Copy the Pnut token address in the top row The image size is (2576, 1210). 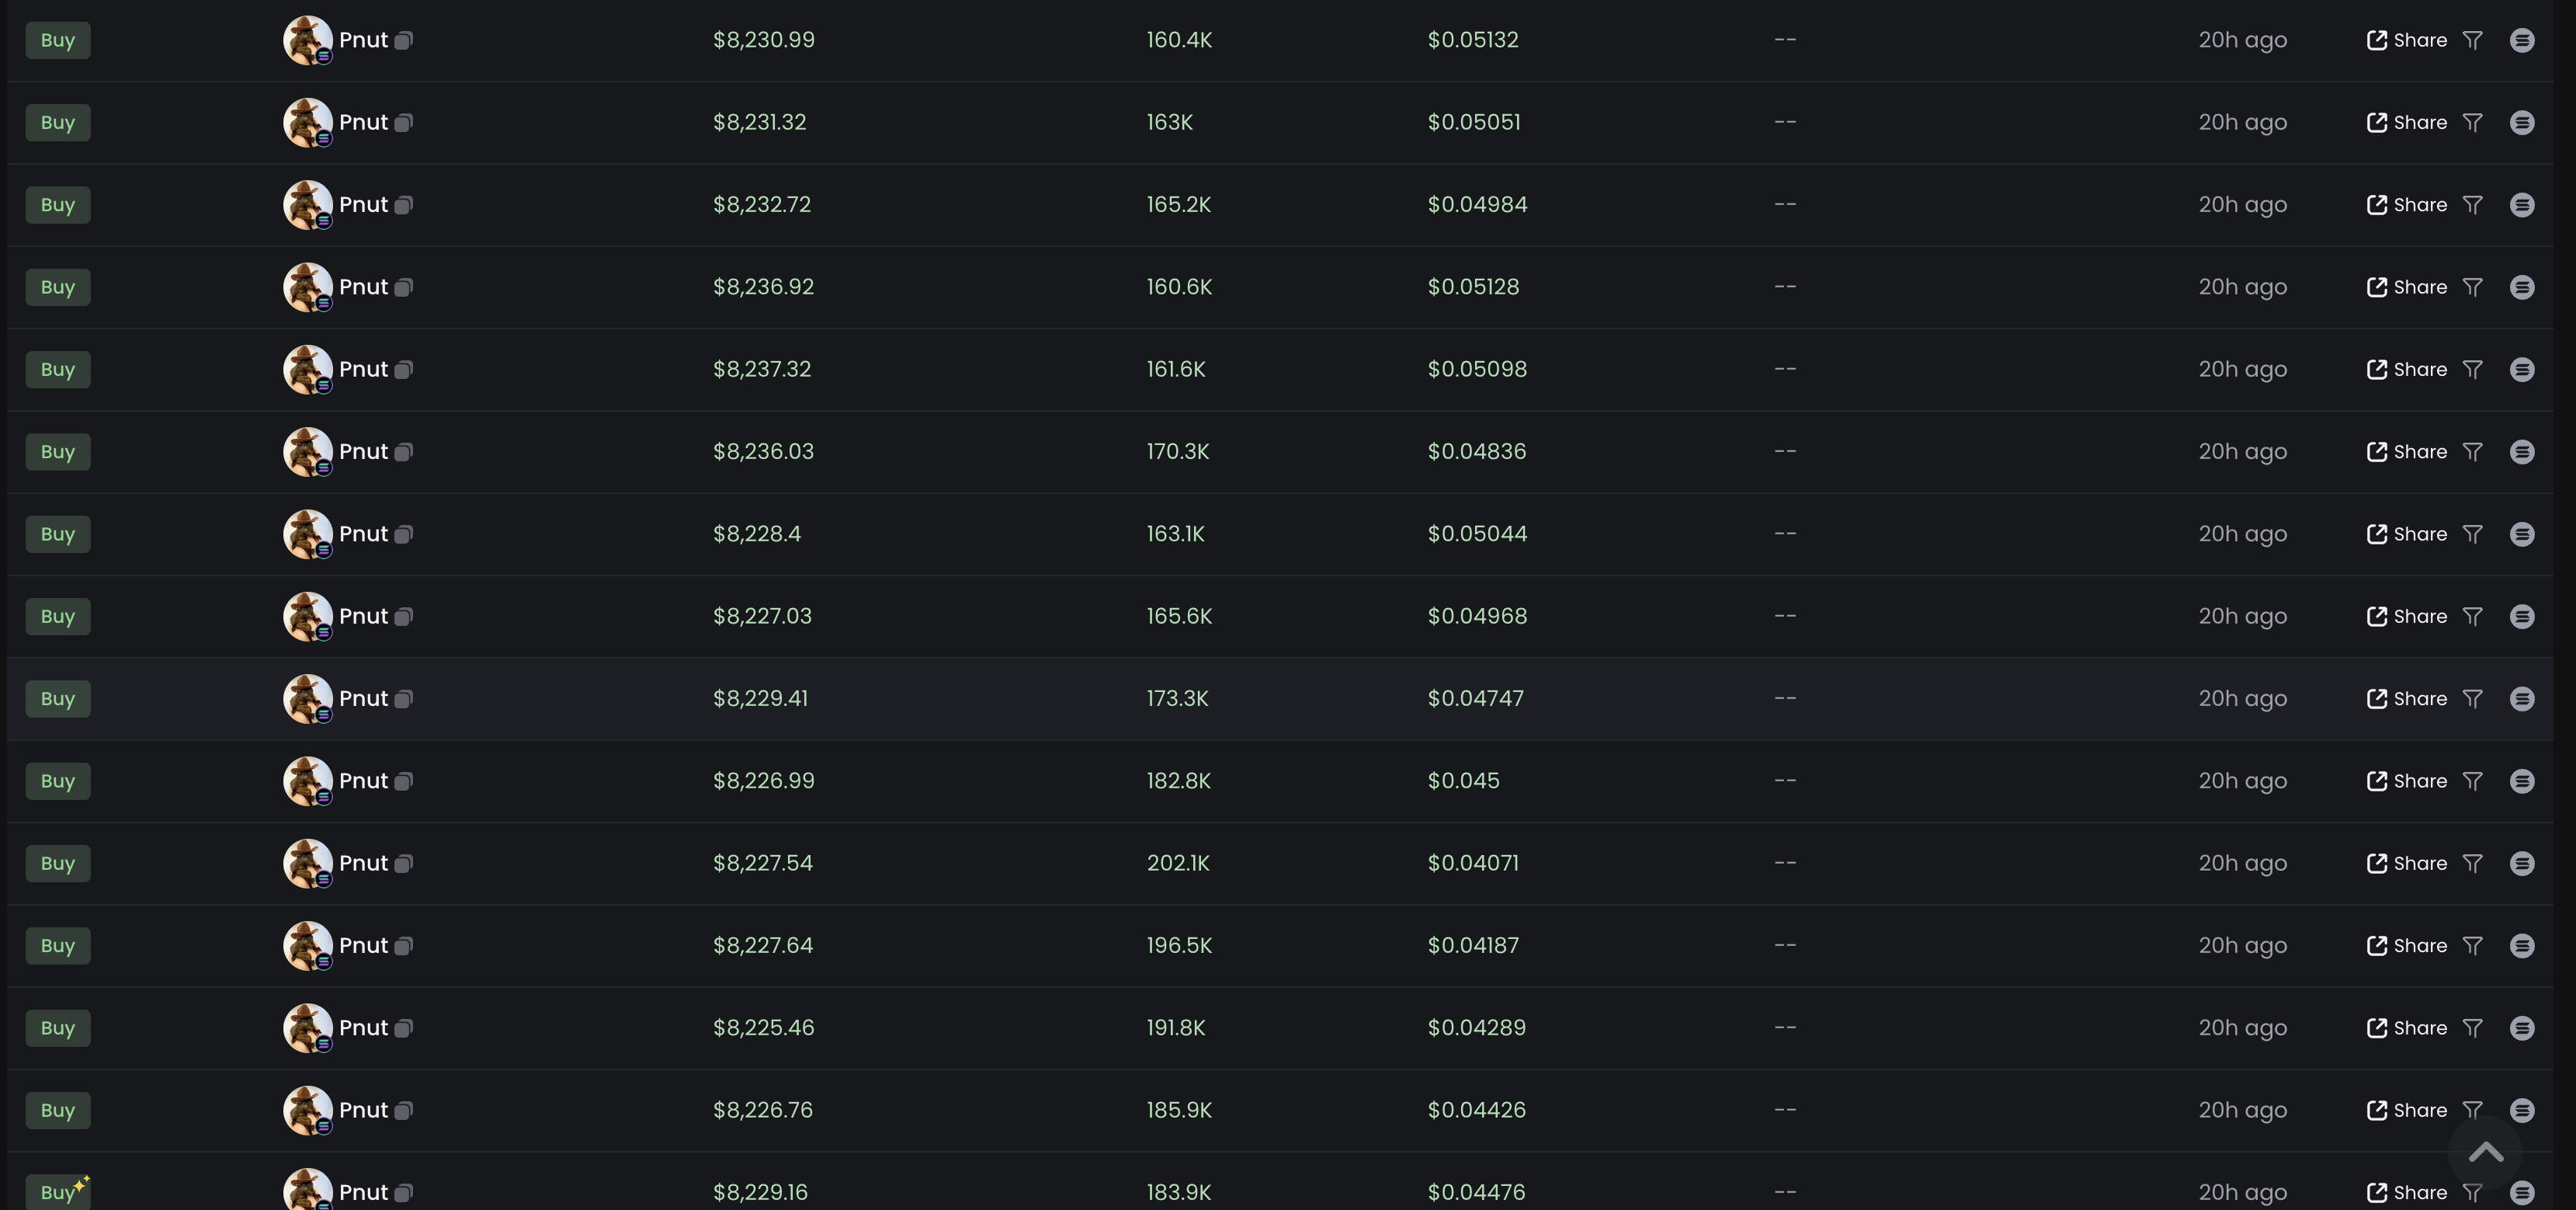(404, 40)
